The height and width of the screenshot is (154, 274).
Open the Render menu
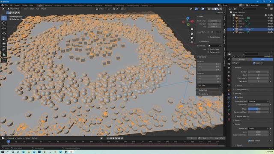point(17,5)
